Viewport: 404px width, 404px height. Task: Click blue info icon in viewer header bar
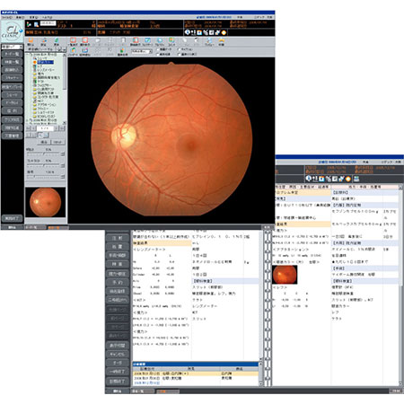point(187,32)
